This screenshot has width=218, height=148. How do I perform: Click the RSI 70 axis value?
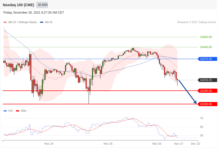tap(201, 118)
